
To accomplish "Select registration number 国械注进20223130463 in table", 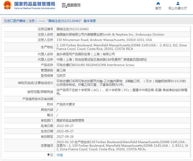I will click(x=73, y=29).
